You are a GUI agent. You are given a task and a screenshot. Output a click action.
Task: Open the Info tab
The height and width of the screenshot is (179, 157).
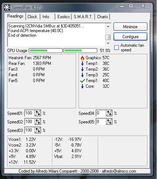pyautogui.click(x=46, y=17)
